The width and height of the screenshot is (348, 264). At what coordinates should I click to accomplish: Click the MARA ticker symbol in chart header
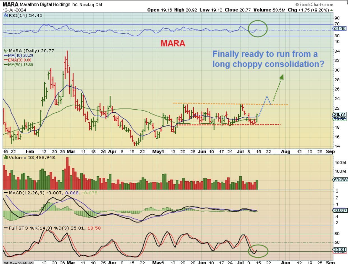click(11, 5)
